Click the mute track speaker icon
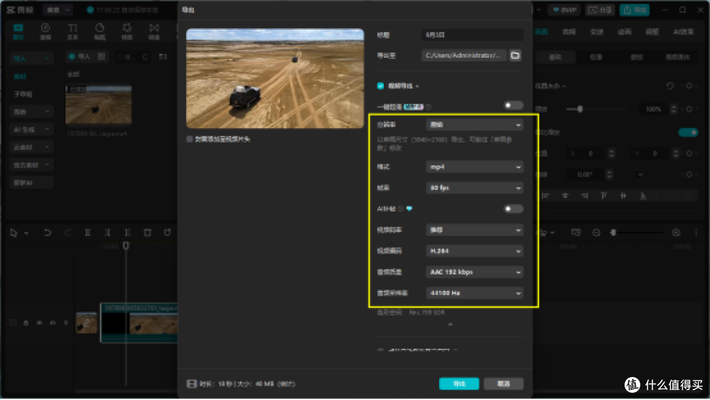Viewport: 710px width, 400px height. coord(53,322)
